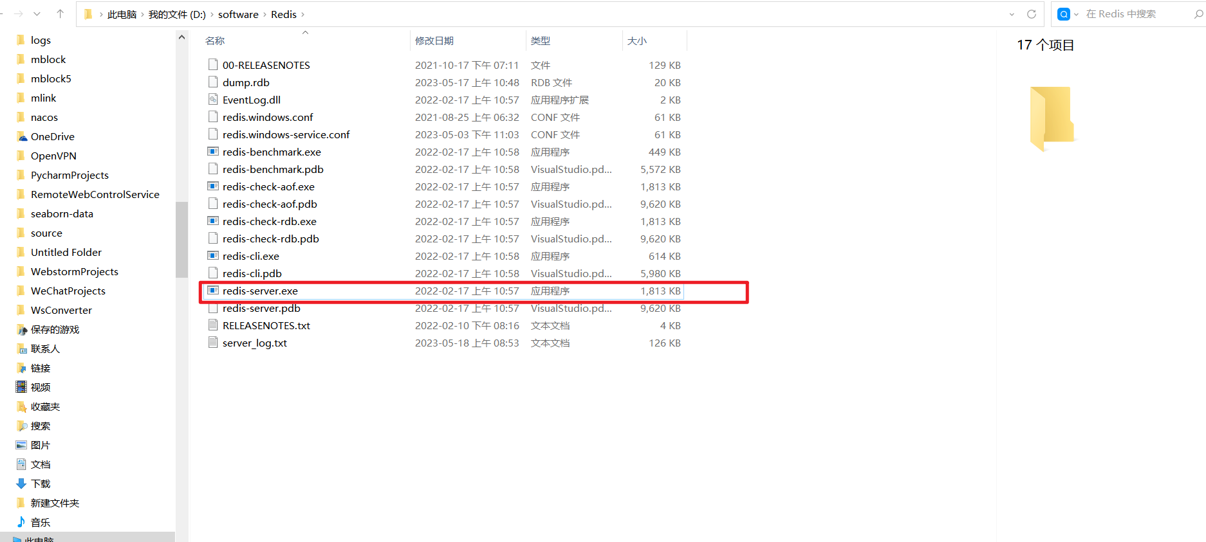Click the redis.windows.conf file icon
This screenshot has height=542, width=1206.
click(213, 117)
